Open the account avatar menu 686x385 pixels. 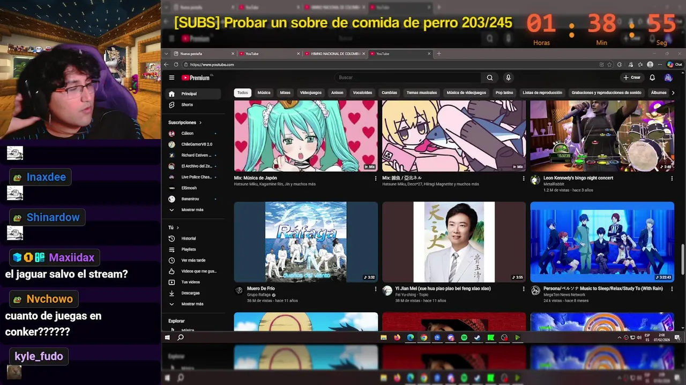pos(668,78)
